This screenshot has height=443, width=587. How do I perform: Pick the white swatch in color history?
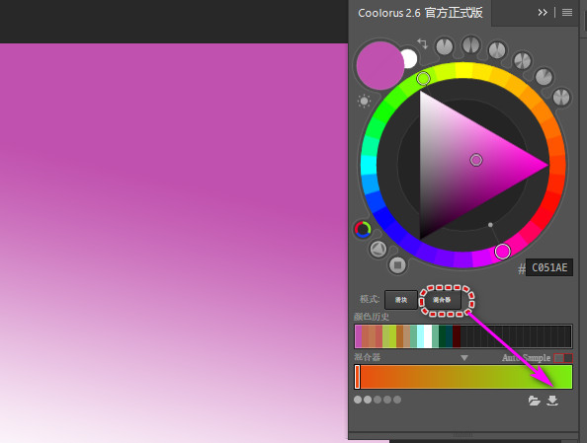[x=428, y=336]
